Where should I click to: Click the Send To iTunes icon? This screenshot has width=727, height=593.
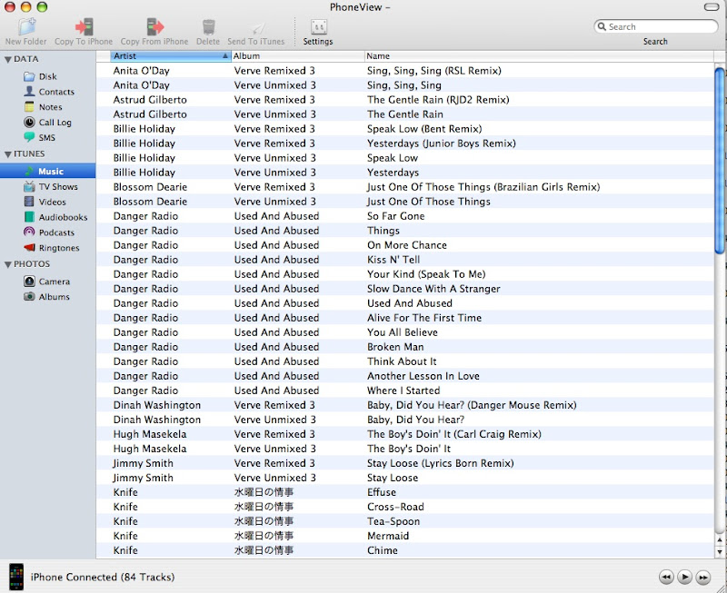click(257, 27)
